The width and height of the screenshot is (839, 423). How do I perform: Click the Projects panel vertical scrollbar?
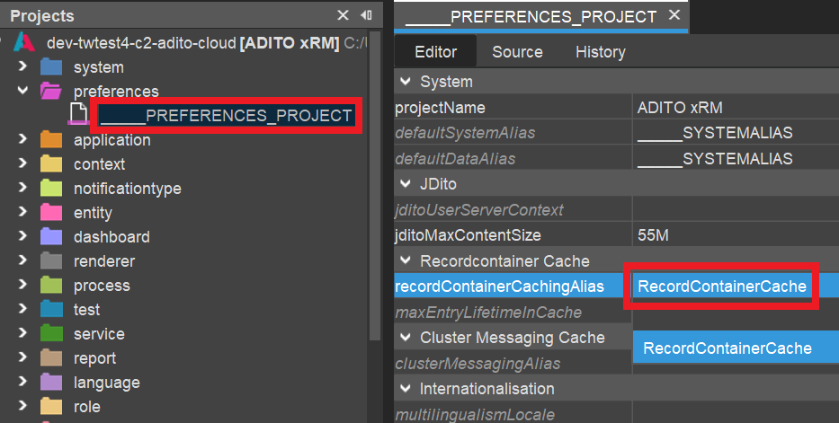[x=374, y=180]
